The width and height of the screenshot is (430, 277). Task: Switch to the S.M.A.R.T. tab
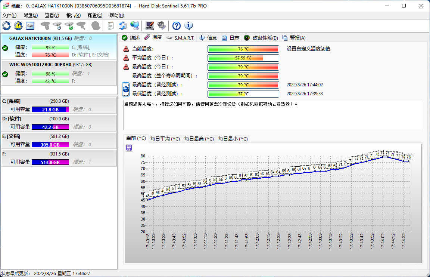coord(181,38)
